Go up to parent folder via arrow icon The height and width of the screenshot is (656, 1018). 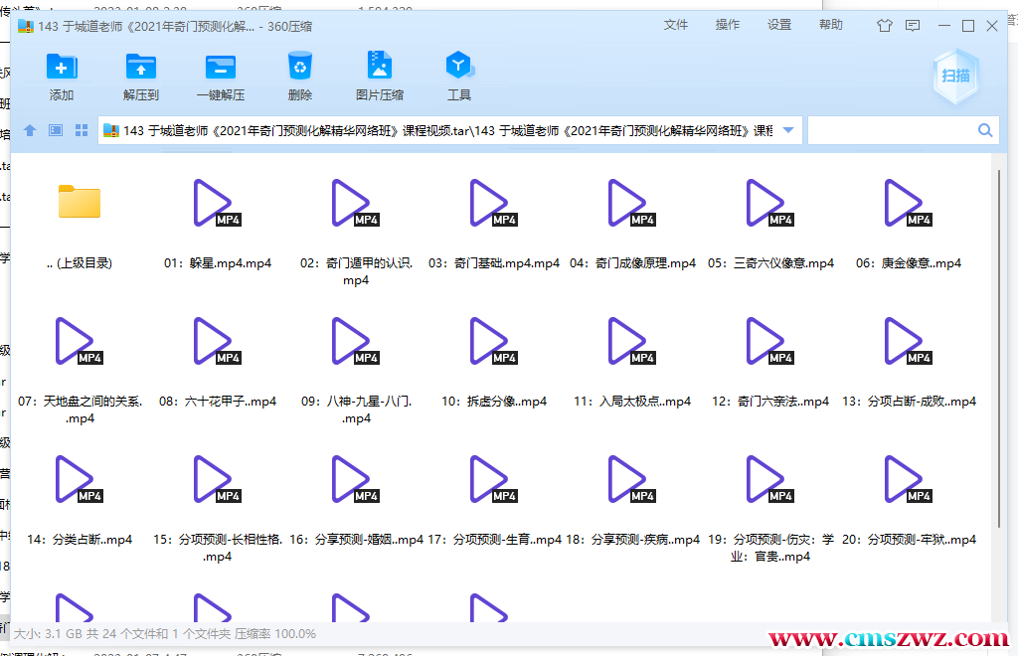point(29,129)
